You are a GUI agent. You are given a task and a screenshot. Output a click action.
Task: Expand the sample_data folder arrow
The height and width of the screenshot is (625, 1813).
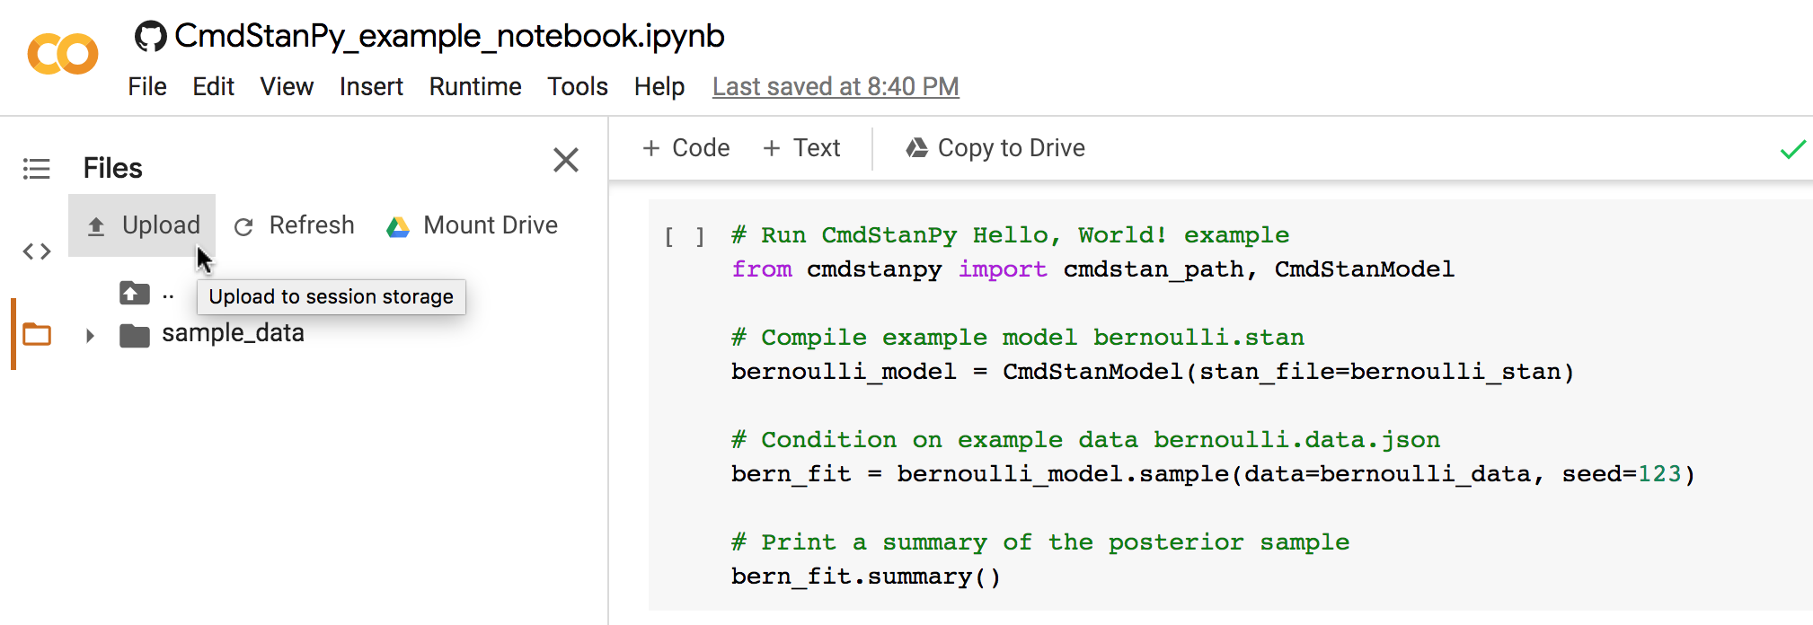(x=90, y=336)
